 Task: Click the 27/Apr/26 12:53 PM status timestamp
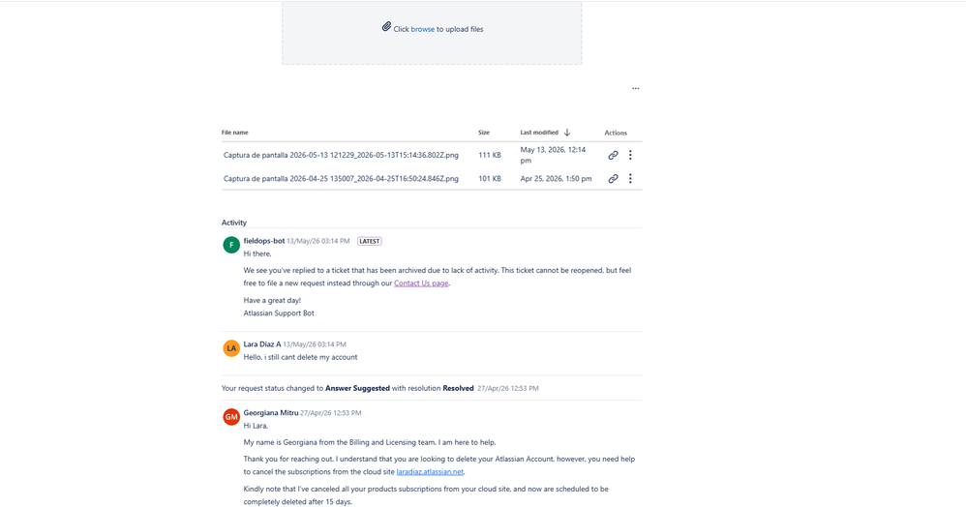507,388
